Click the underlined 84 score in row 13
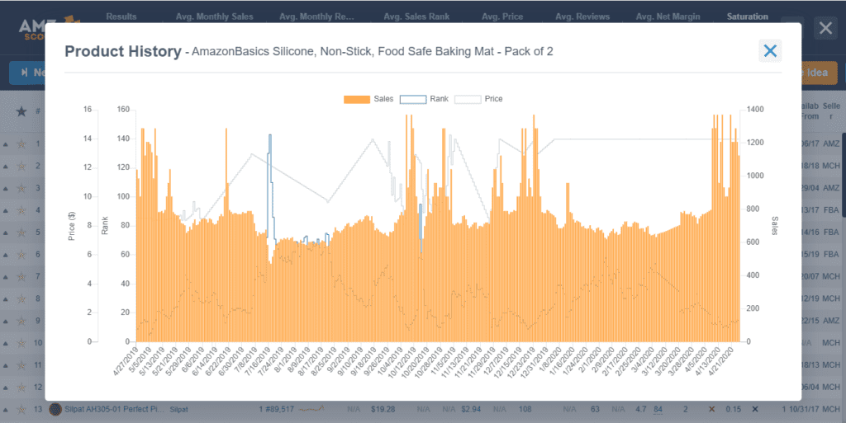This screenshot has width=846, height=423. click(658, 410)
